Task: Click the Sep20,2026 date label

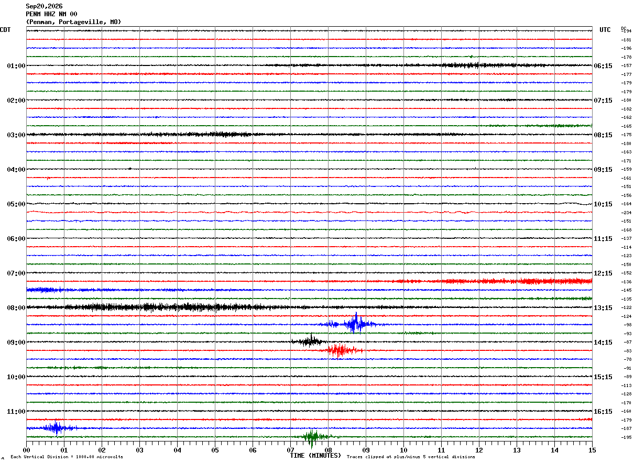Action: click(44, 6)
